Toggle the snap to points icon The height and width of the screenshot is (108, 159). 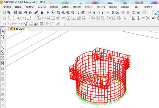(156, 12)
